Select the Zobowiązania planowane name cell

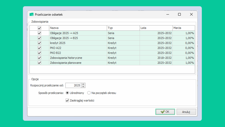(x=78, y=63)
